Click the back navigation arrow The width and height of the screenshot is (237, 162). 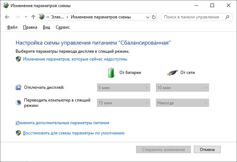pyautogui.click(x=7, y=17)
